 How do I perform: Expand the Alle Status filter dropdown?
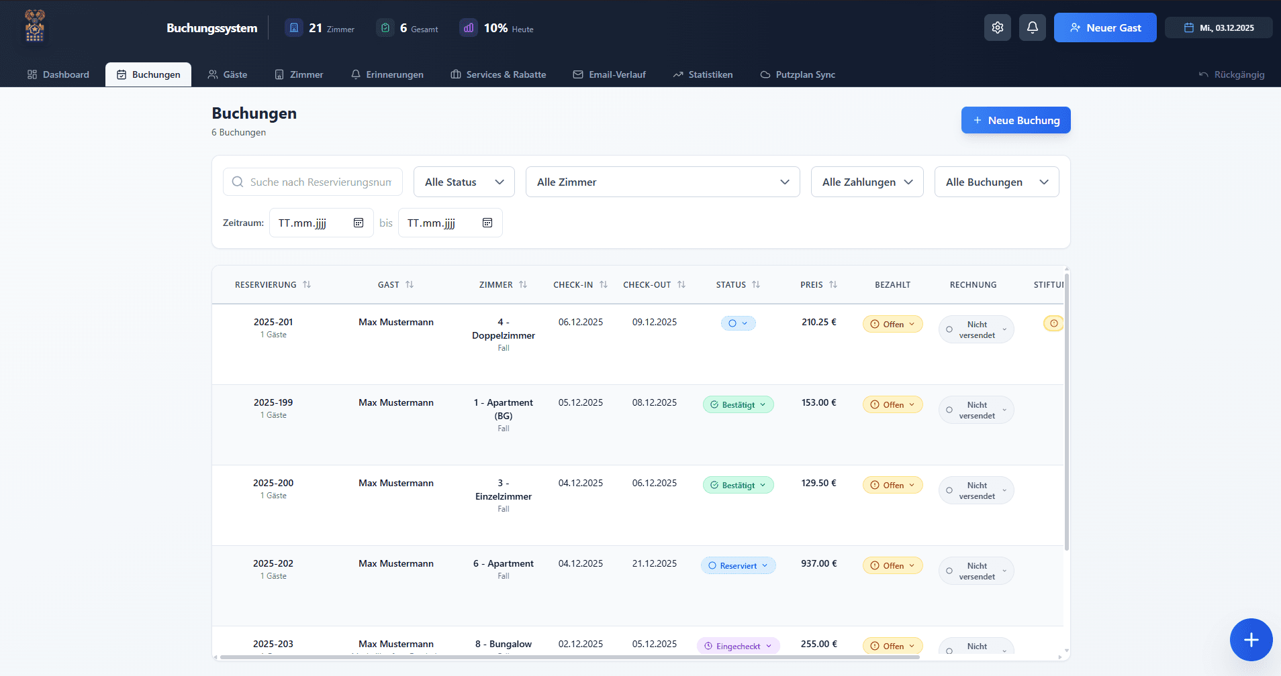(x=464, y=182)
